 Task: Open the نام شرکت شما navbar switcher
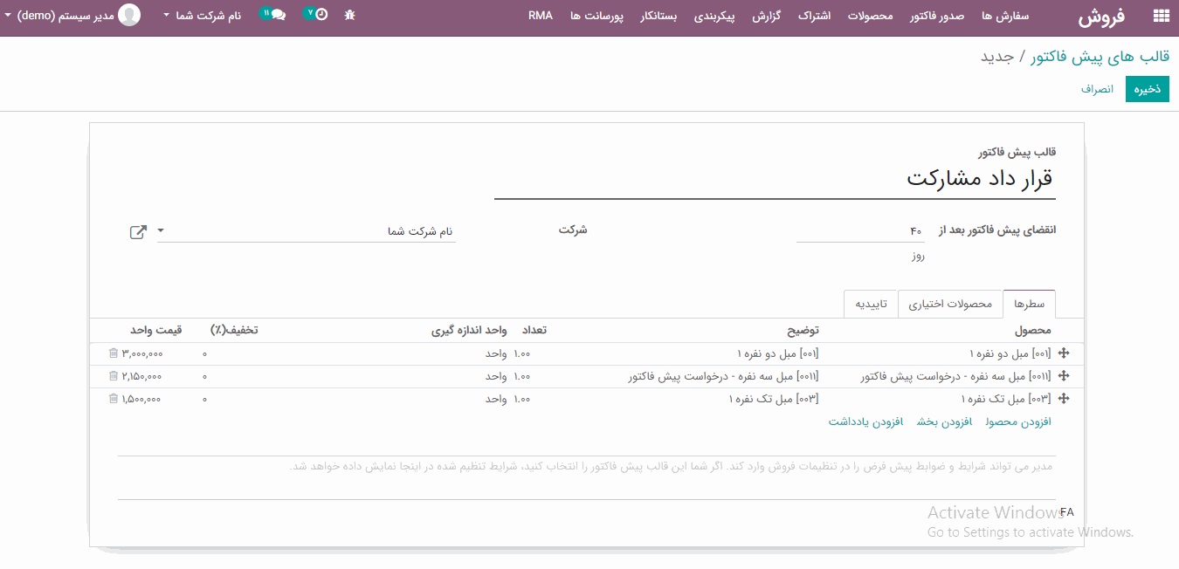[202, 16]
